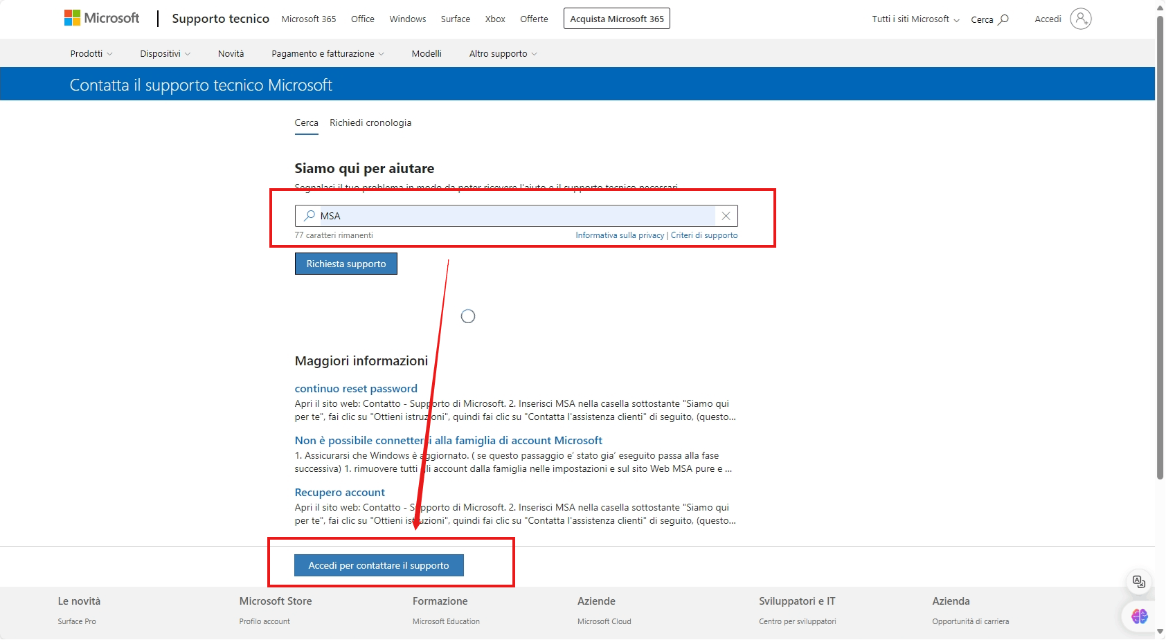The image size is (1166, 640).
Task: Click the 'Siamo qui per aiutare' heading
Action: coord(364,168)
